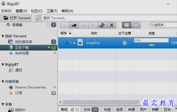Switch to the 标签 tab

point(107,109)
